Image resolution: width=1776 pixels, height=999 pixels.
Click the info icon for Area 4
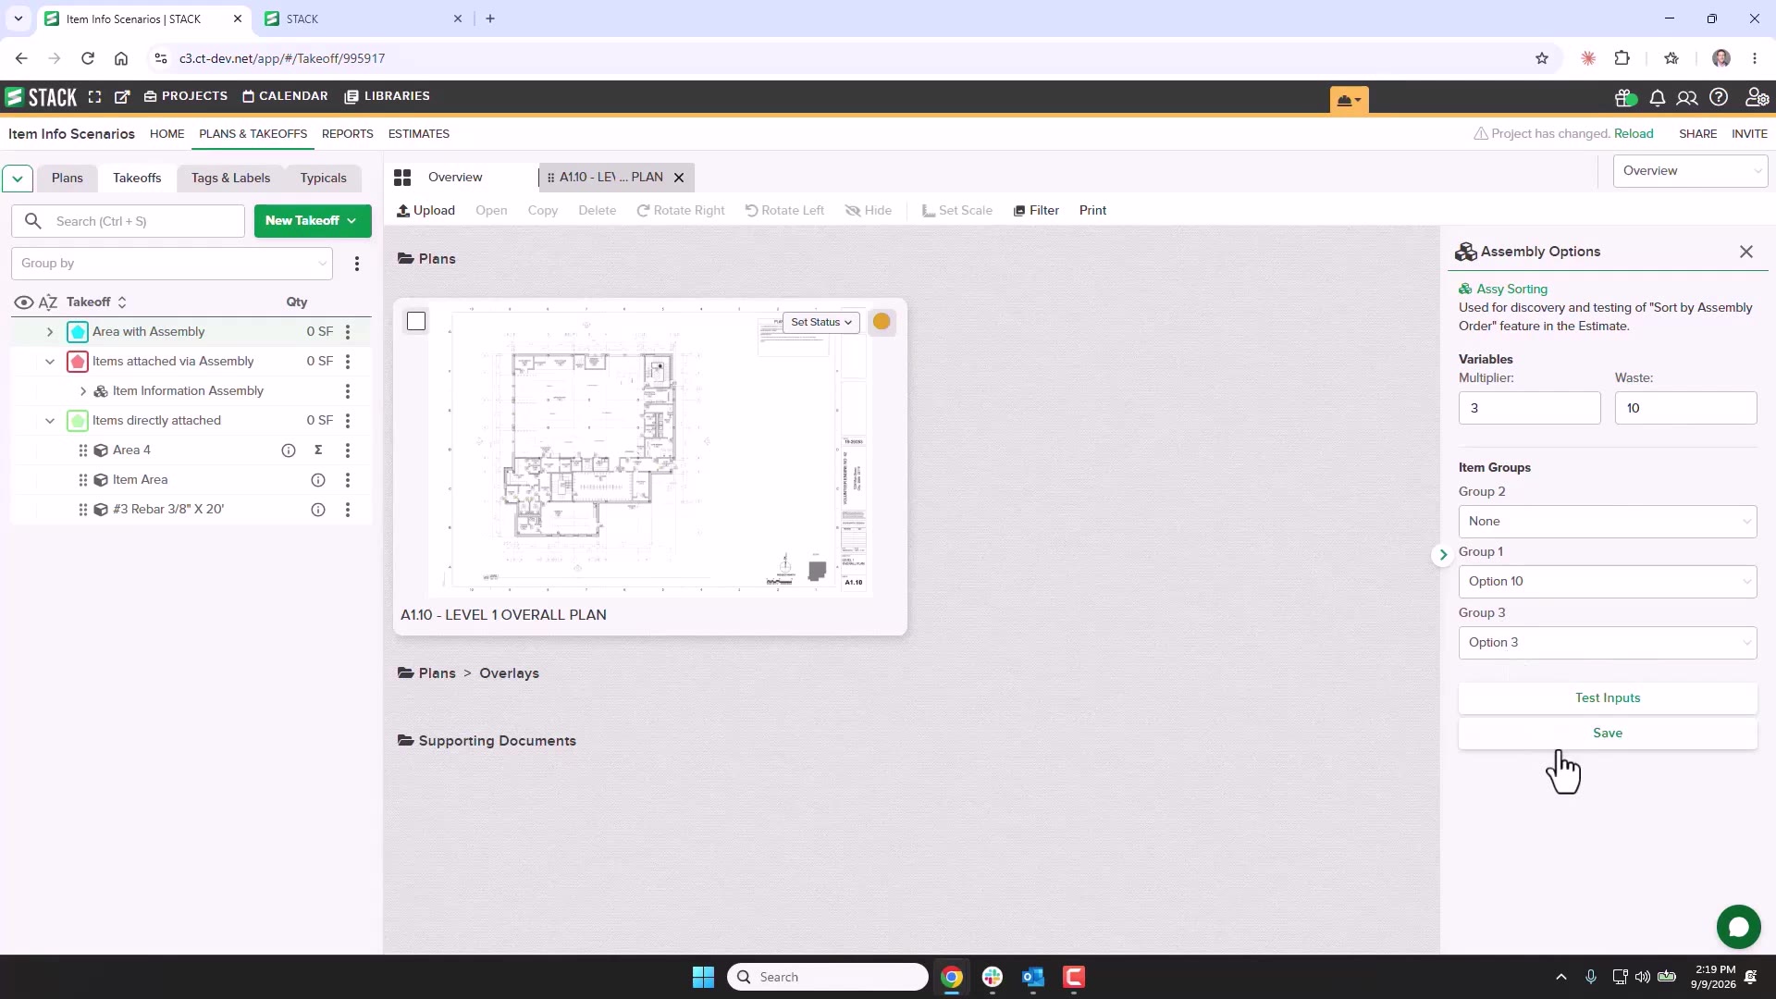(289, 450)
